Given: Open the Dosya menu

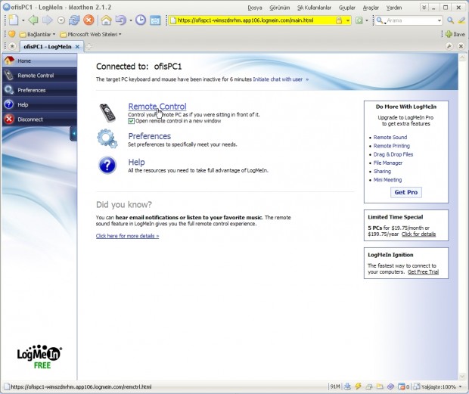Looking at the screenshot, I should pyautogui.click(x=254, y=8).
